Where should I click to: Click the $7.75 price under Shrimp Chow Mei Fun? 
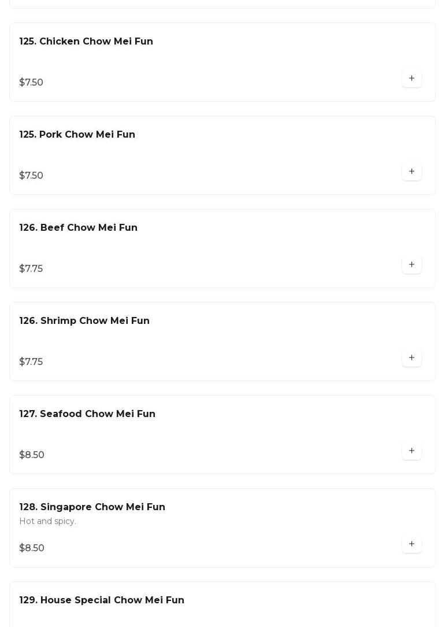(x=31, y=362)
